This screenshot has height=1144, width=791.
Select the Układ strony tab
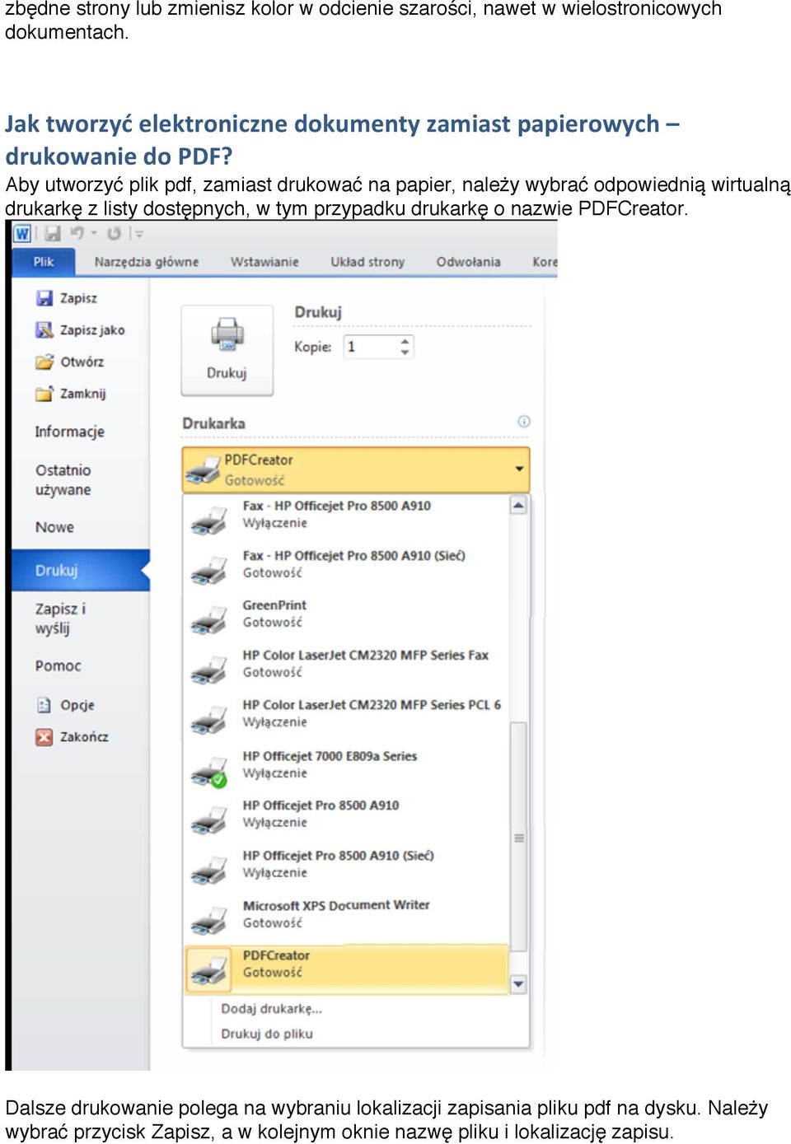coord(367,262)
